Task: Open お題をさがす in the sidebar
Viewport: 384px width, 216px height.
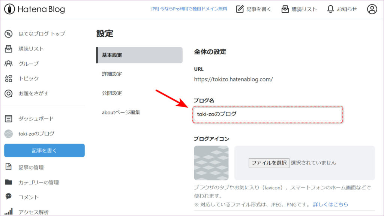Action: [x=33, y=93]
